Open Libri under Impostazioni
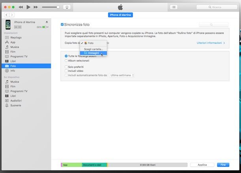This screenshot has height=173, width=241. coord(26,61)
